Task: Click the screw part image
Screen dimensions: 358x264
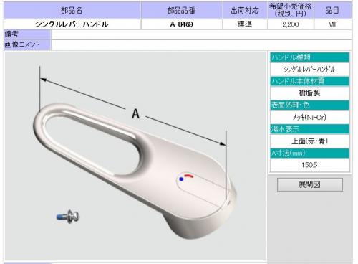Action: [68, 217]
